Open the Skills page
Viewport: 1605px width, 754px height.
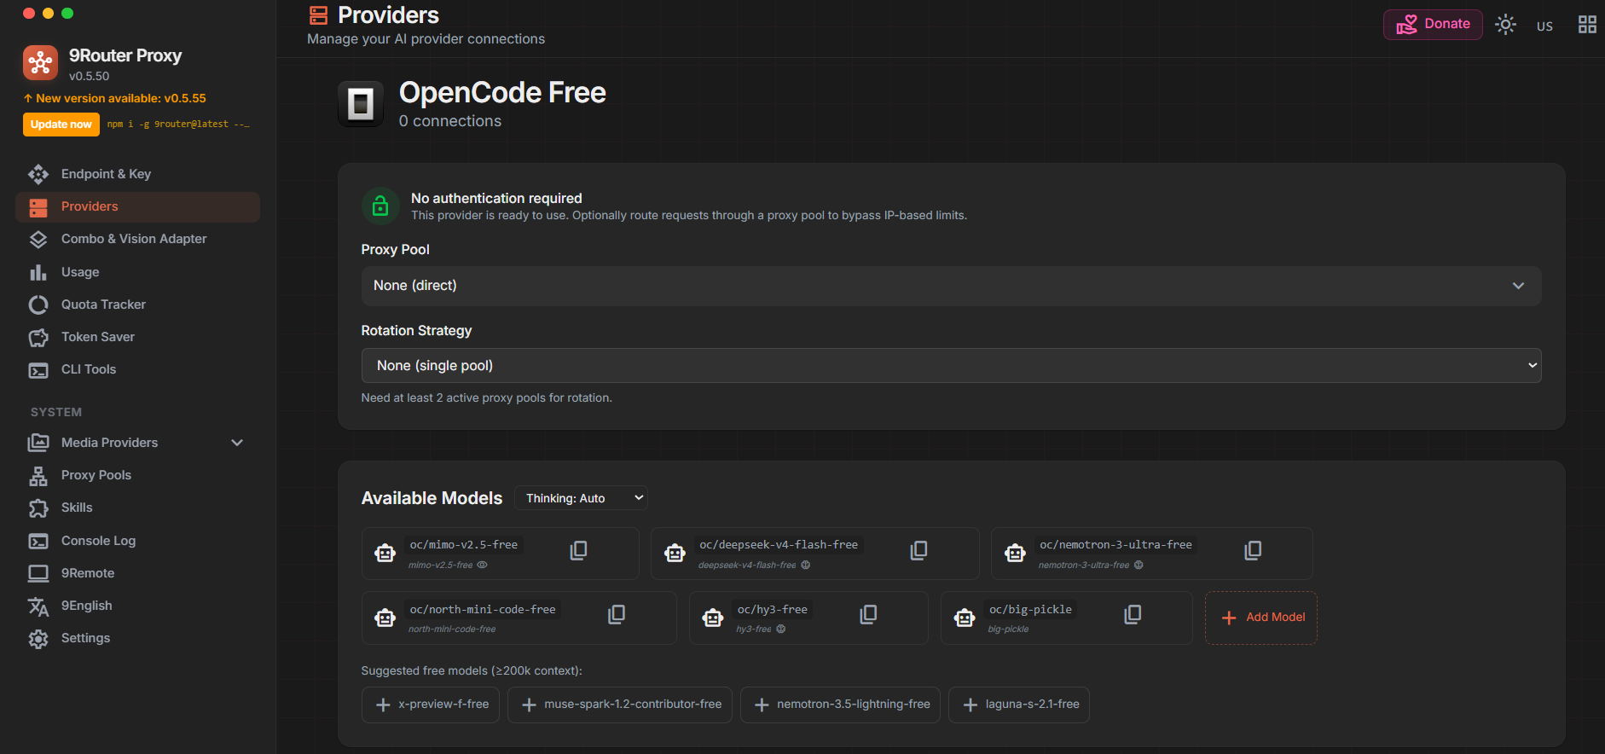click(137, 507)
